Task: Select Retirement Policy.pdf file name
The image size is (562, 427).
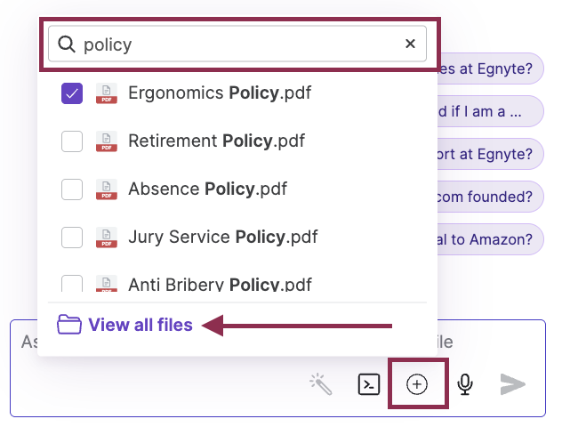Action: coord(216,141)
